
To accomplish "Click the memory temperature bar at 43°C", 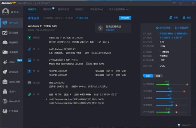I will (171, 112).
